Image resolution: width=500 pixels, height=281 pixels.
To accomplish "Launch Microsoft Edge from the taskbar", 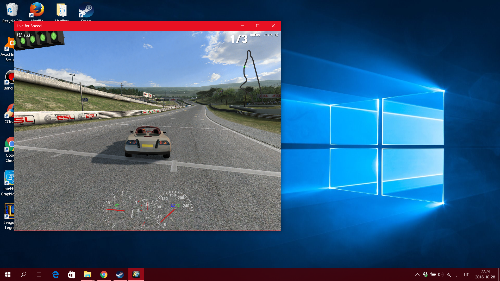I will (x=55, y=274).
